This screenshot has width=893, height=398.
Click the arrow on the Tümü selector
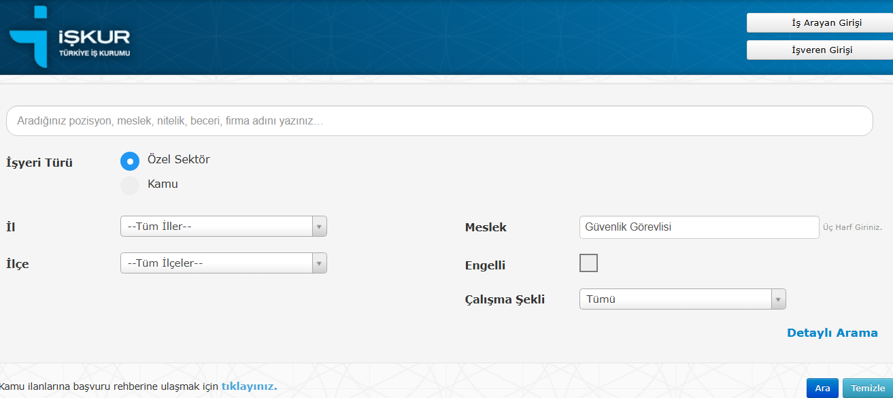pyautogui.click(x=778, y=299)
